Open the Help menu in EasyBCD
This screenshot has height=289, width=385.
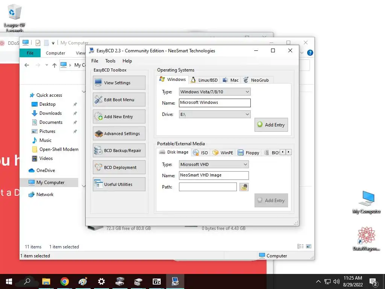click(127, 61)
